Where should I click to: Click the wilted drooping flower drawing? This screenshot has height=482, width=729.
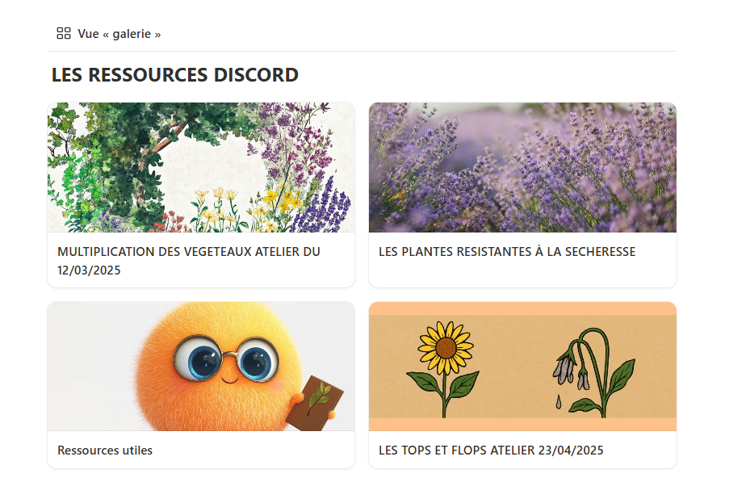point(593,372)
